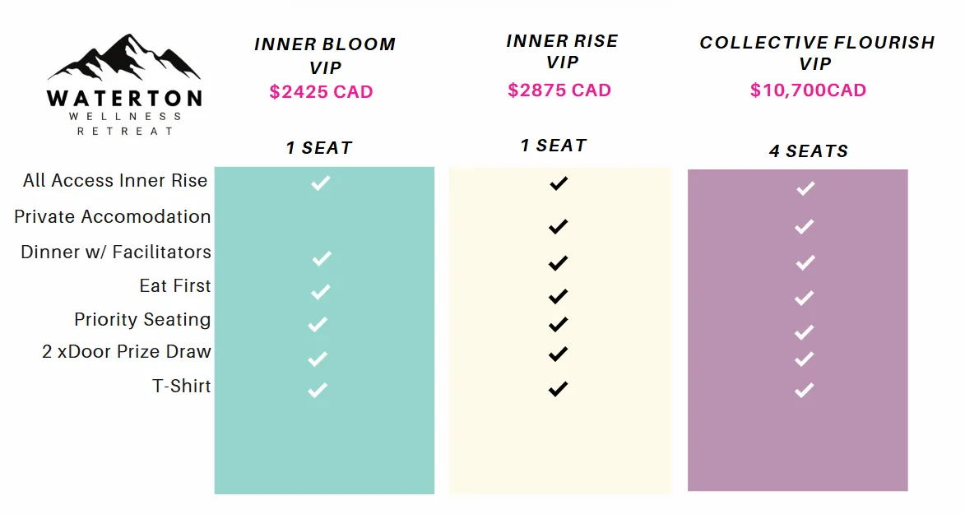Click the $2425 CAD price
965x514 pixels.
321,92
